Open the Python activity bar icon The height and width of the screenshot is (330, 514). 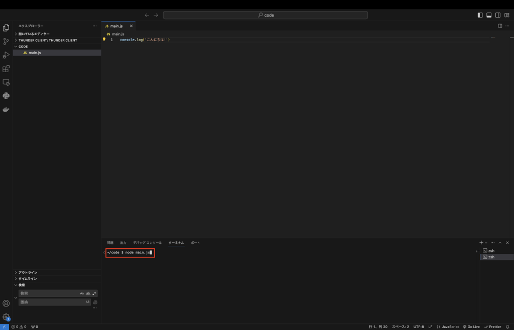click(x=6, y=96)
